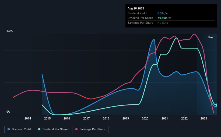This screenshot has width=221, height=137.
Task: Click the 0% y-axis label
Action: (8, 112)
